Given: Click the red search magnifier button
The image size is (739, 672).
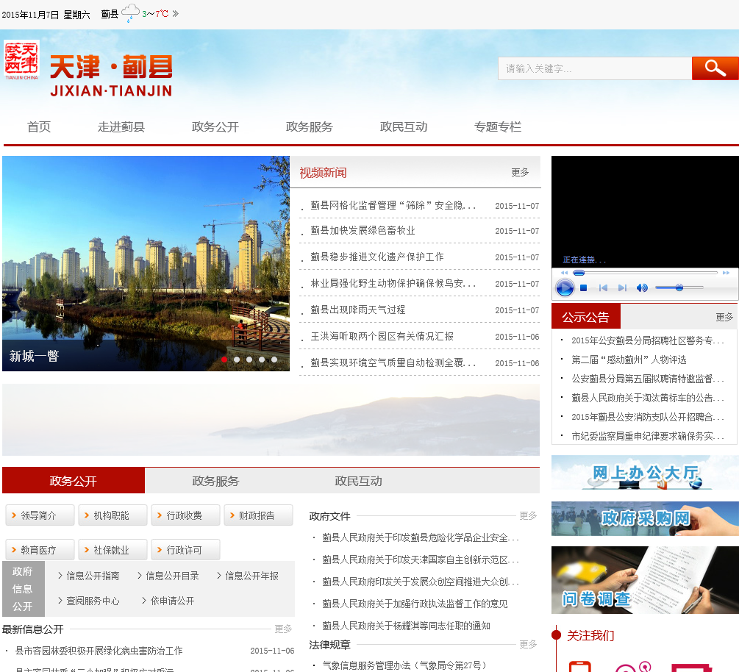Looking at the screenshot, I should (715, 68).
